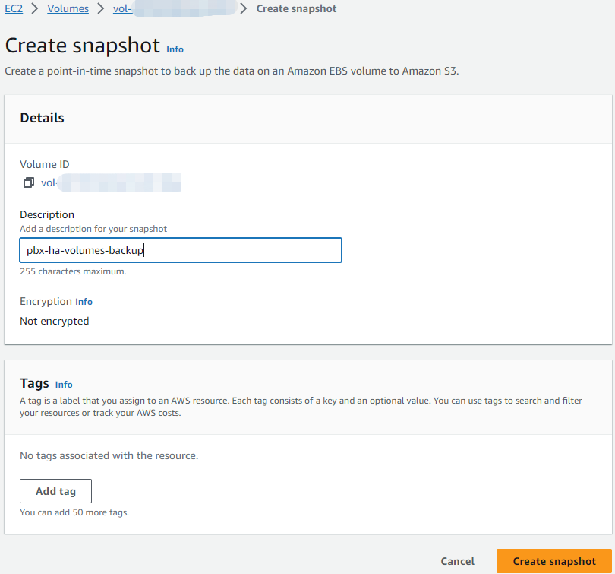Open Info link beside Create snapshot heading
The width and height of the screenshot is (615, 574).
pos(175,49)
